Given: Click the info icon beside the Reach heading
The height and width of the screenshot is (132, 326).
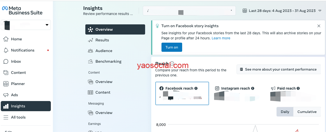Looking at the screenshot, I should click(x=172, y=64).
